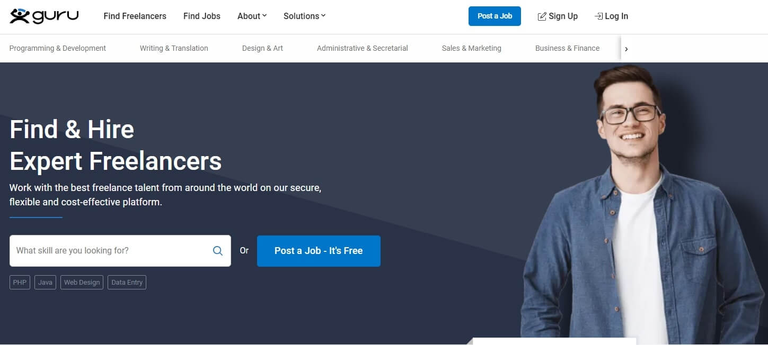The height and width of the screenshot is (345, 768).
Task: Open Writing & Translation category
Action: coord(174,48)
